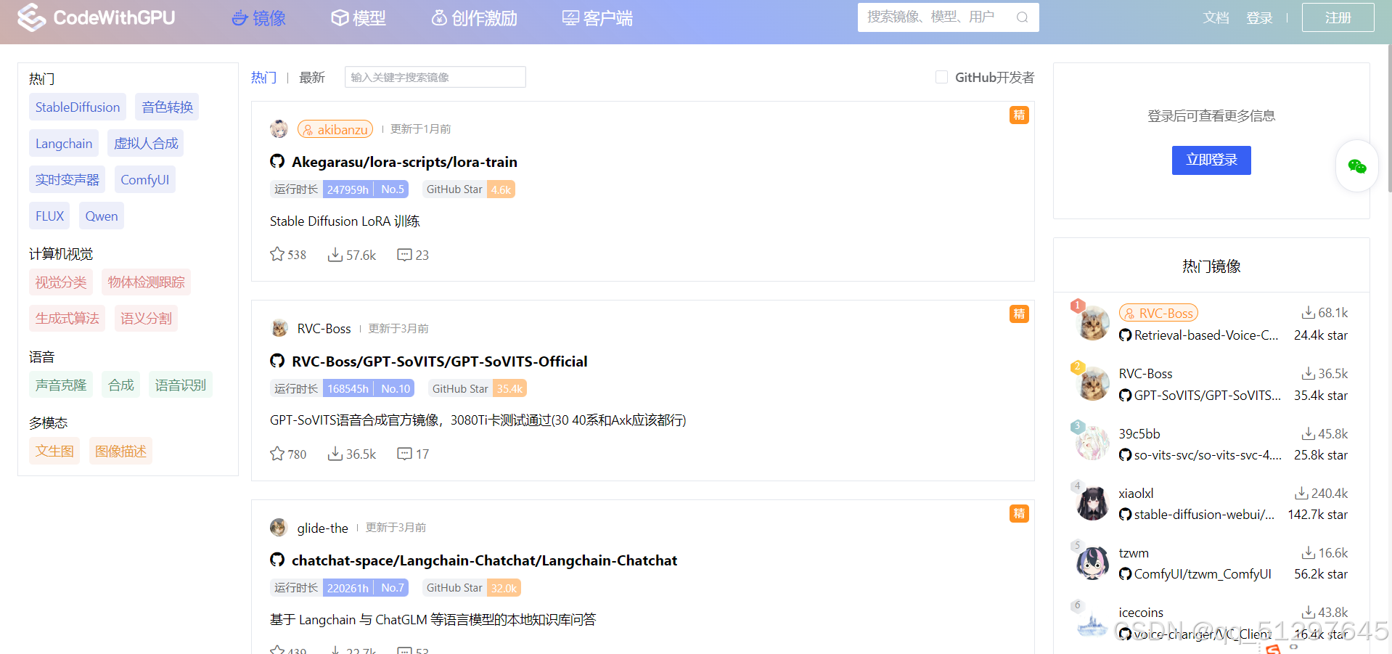Click GitHub icon beside Akegarasu/lora-scripts title
The height and width of the screenshot is (654, 1392).
click(277, 161)
